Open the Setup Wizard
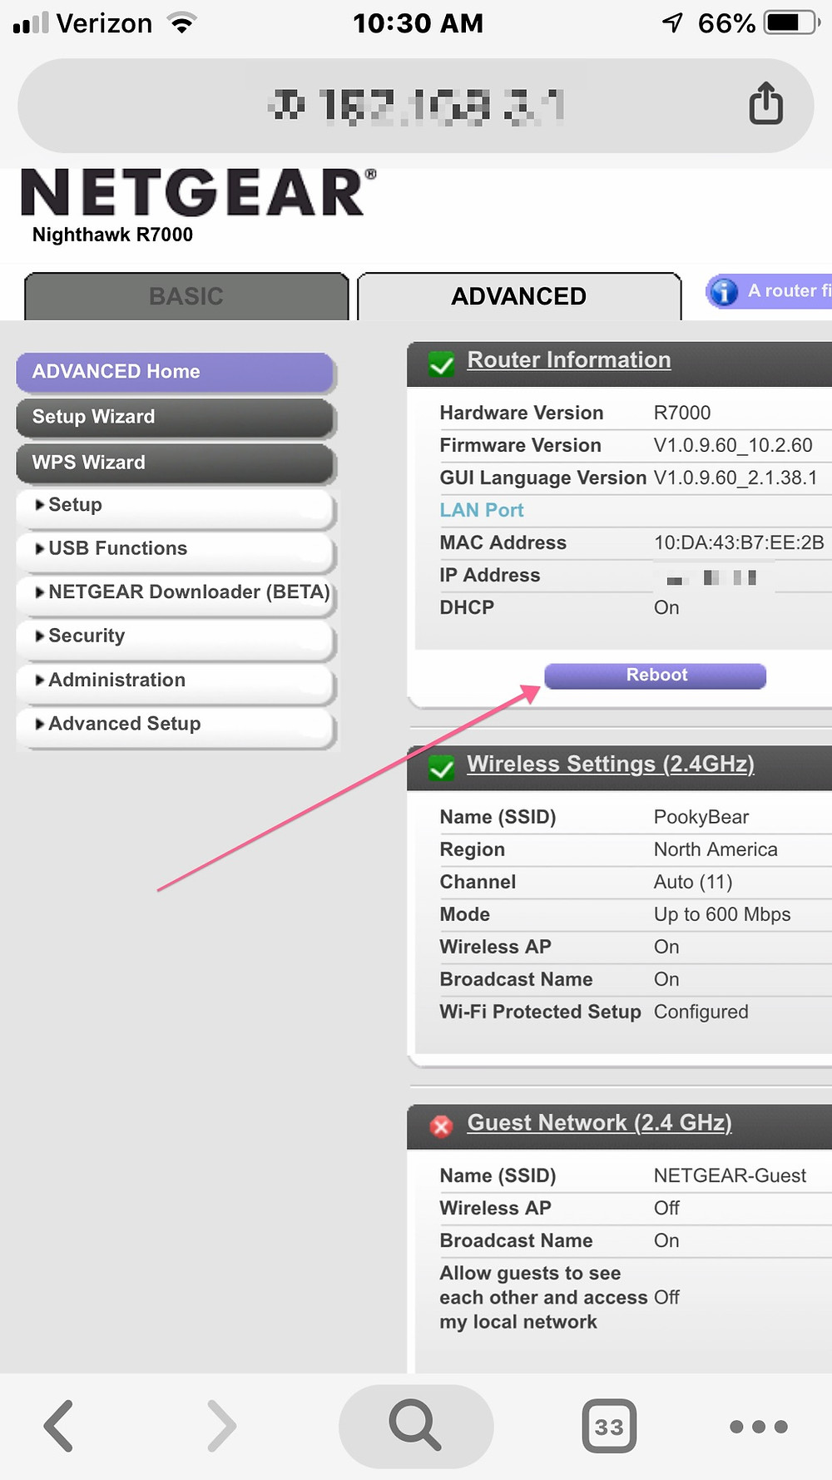This screenshot has width=832, height=1480. tap(176, 417)
